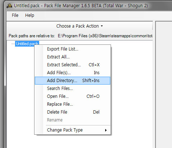This screenshot has width=172, height=148.
Task: Expand the Change Pack Type submenu
Action: coord(73,130)
